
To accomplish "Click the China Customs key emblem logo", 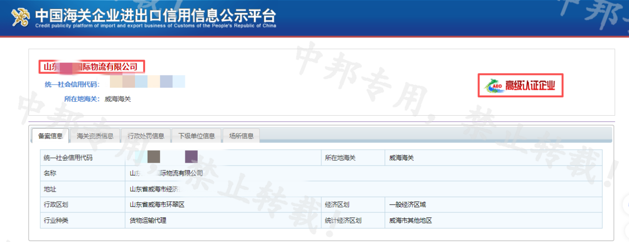I will tap(20, 18).
